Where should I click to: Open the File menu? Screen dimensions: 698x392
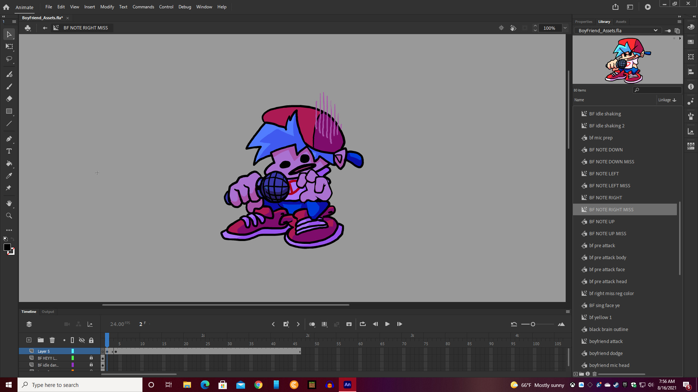(x=49, y=7)
